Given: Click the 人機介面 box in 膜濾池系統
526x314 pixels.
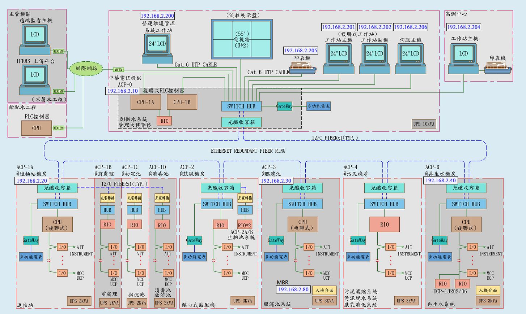Looking at the screenshot, I should pos(324,290).
